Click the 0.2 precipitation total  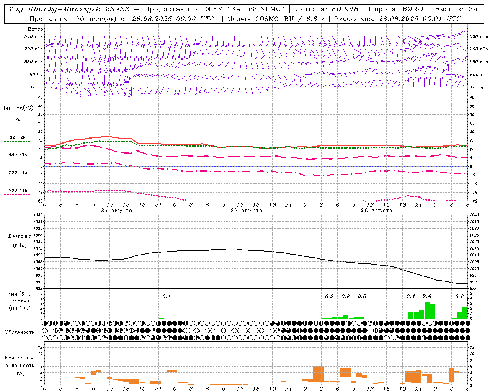coord(329,297)
